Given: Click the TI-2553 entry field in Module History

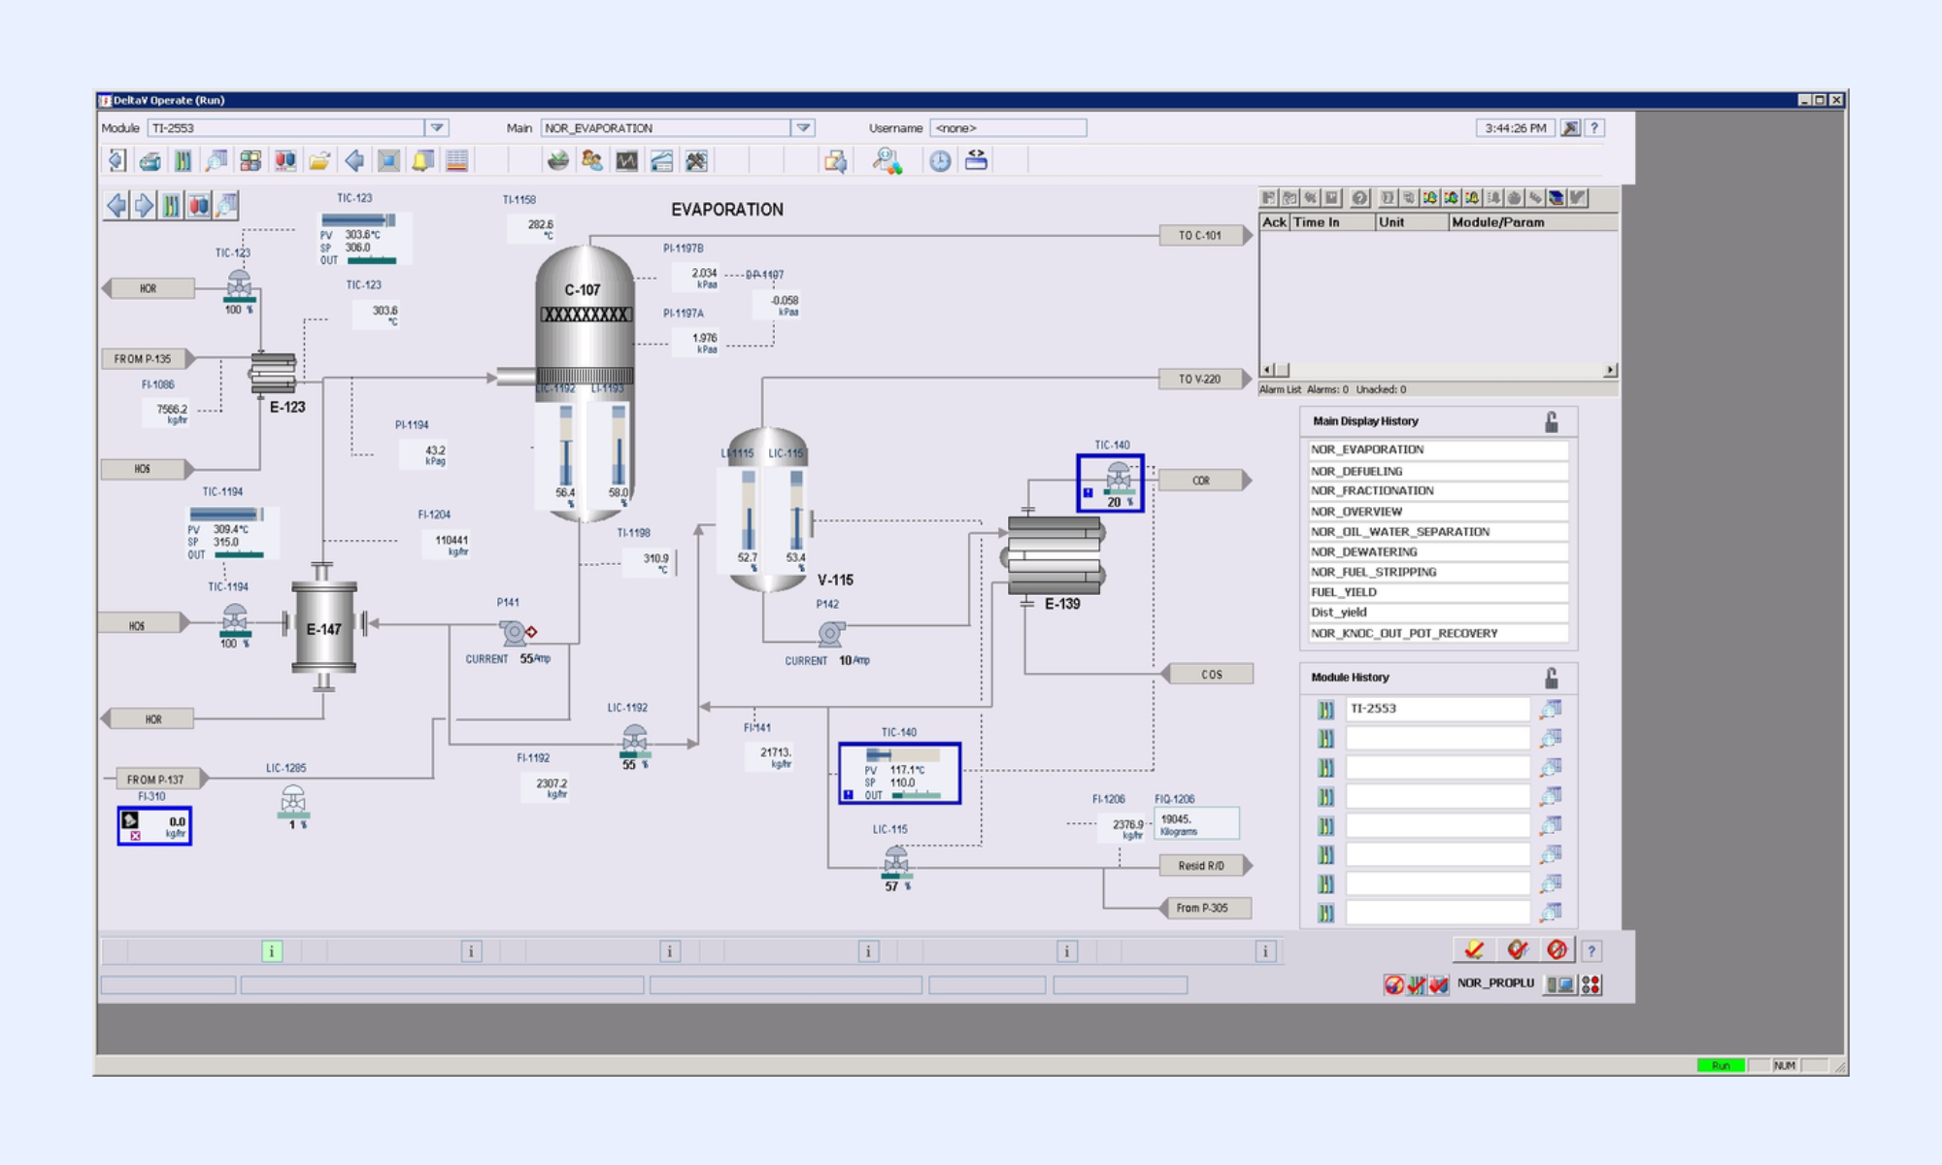Looking at the screenshot, I should [x=1437, y=709].
